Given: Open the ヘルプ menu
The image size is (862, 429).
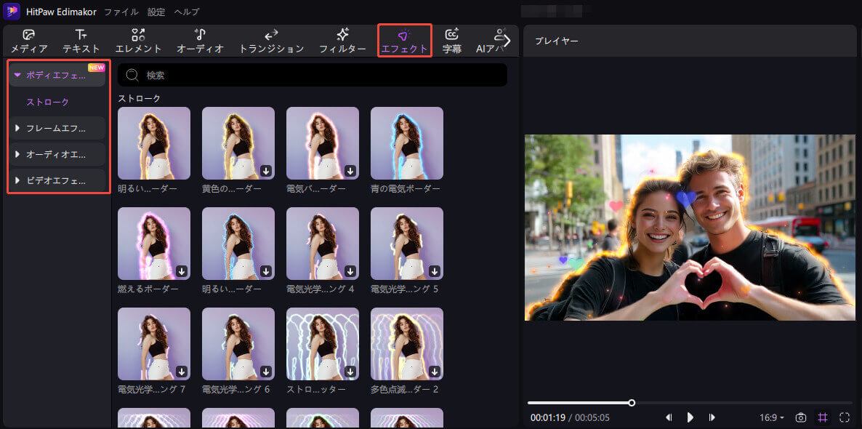Looking at the screenshot, I should [186, 12].
